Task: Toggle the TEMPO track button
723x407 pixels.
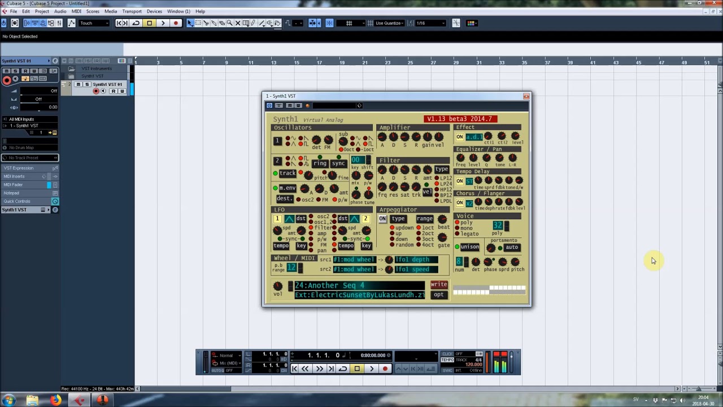Action: click(447, 360)
